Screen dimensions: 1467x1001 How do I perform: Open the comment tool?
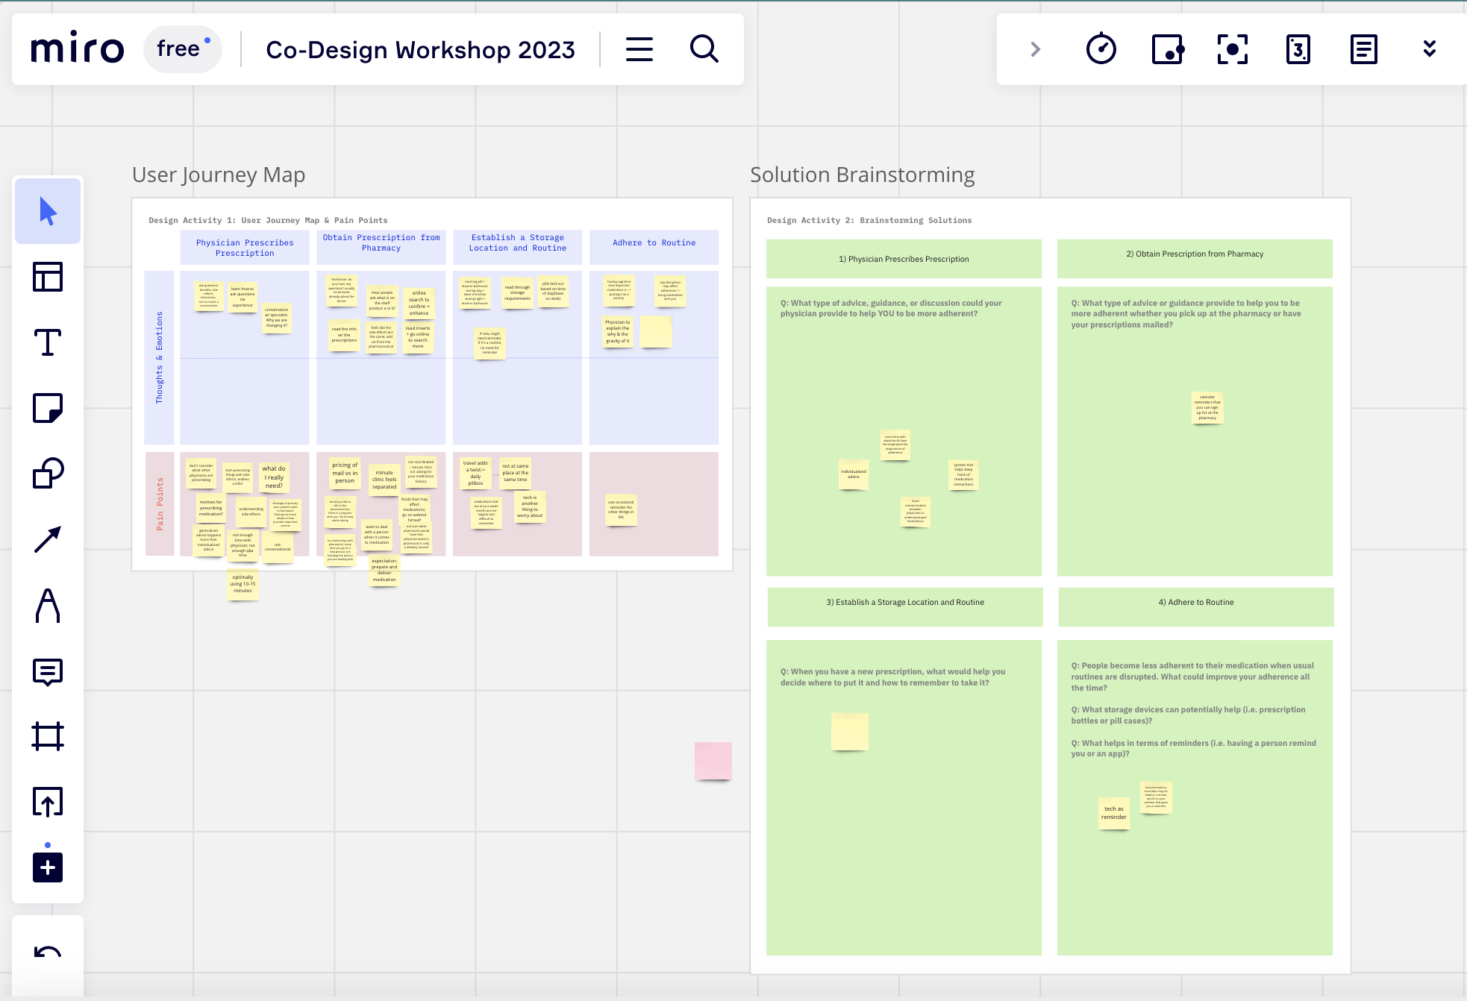tap(48, 671)
